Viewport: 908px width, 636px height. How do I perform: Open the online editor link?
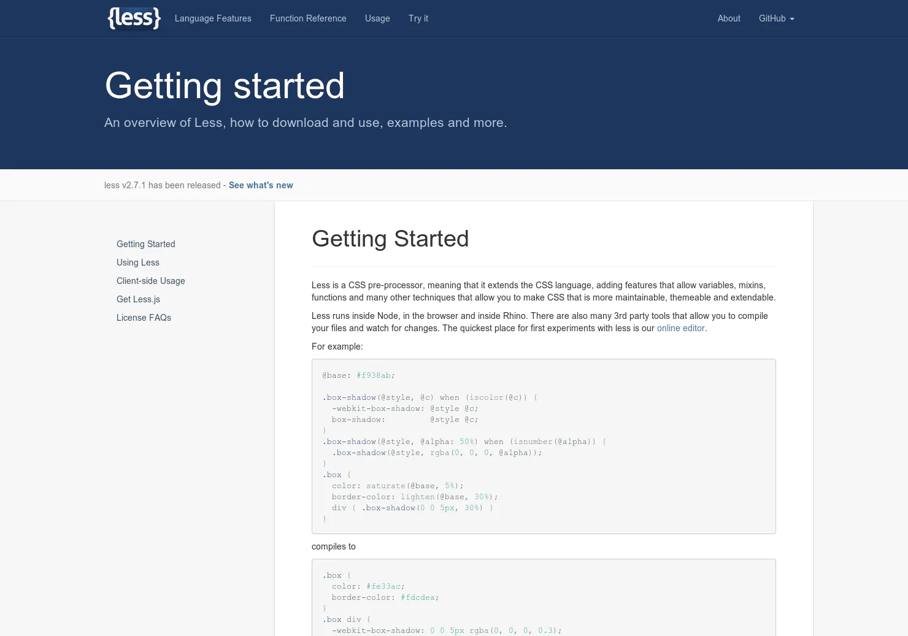[x=680, y=328]
